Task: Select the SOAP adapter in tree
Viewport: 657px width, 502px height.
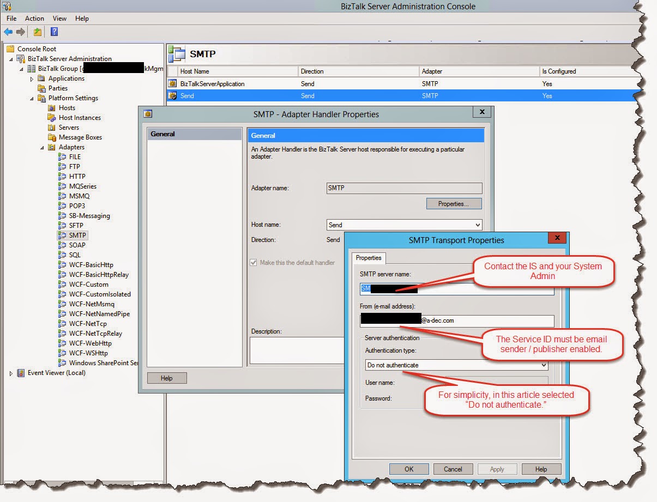Action: click(x=77, y=245)
